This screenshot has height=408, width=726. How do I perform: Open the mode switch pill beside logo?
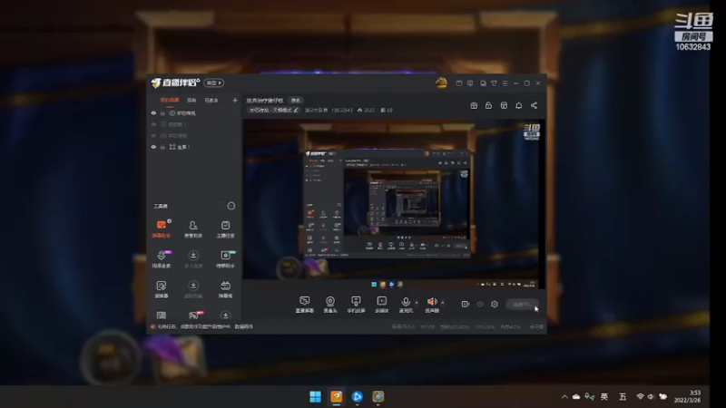(214, 83)
